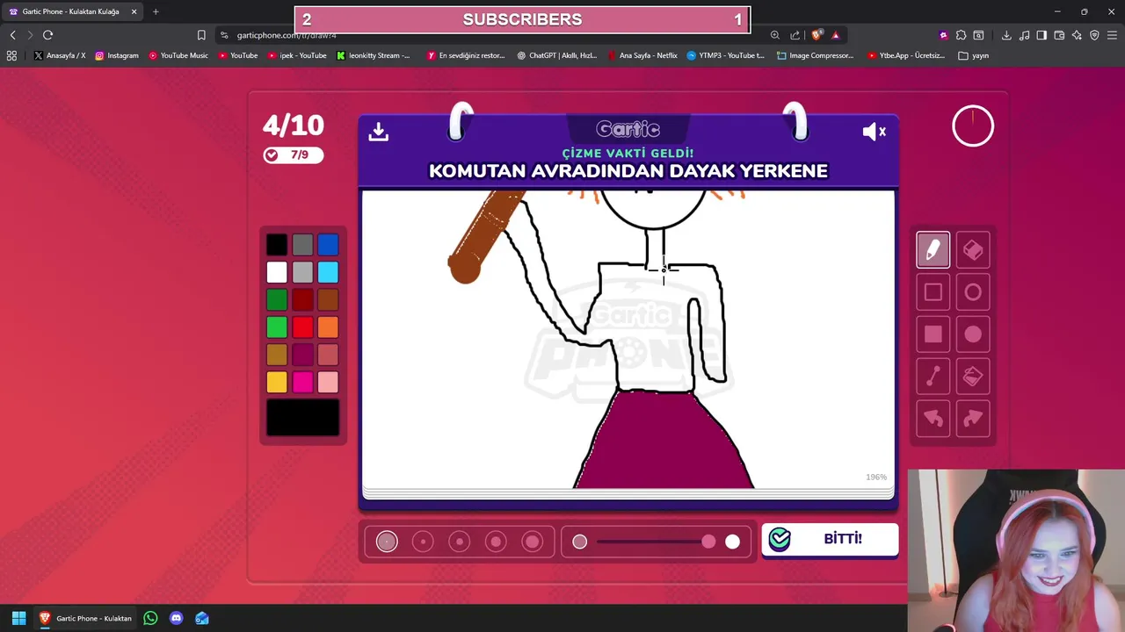Toggle the browser sidebar panel

1042,35
